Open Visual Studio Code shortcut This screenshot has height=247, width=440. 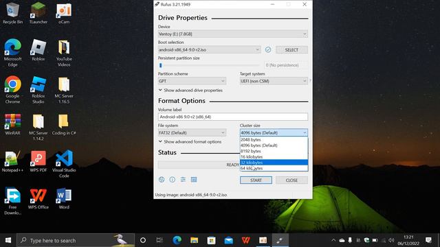64,164
